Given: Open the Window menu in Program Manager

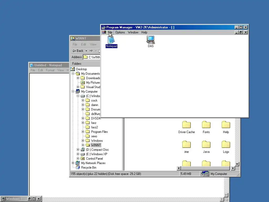Looking at the screenshot, I should 133,32.
